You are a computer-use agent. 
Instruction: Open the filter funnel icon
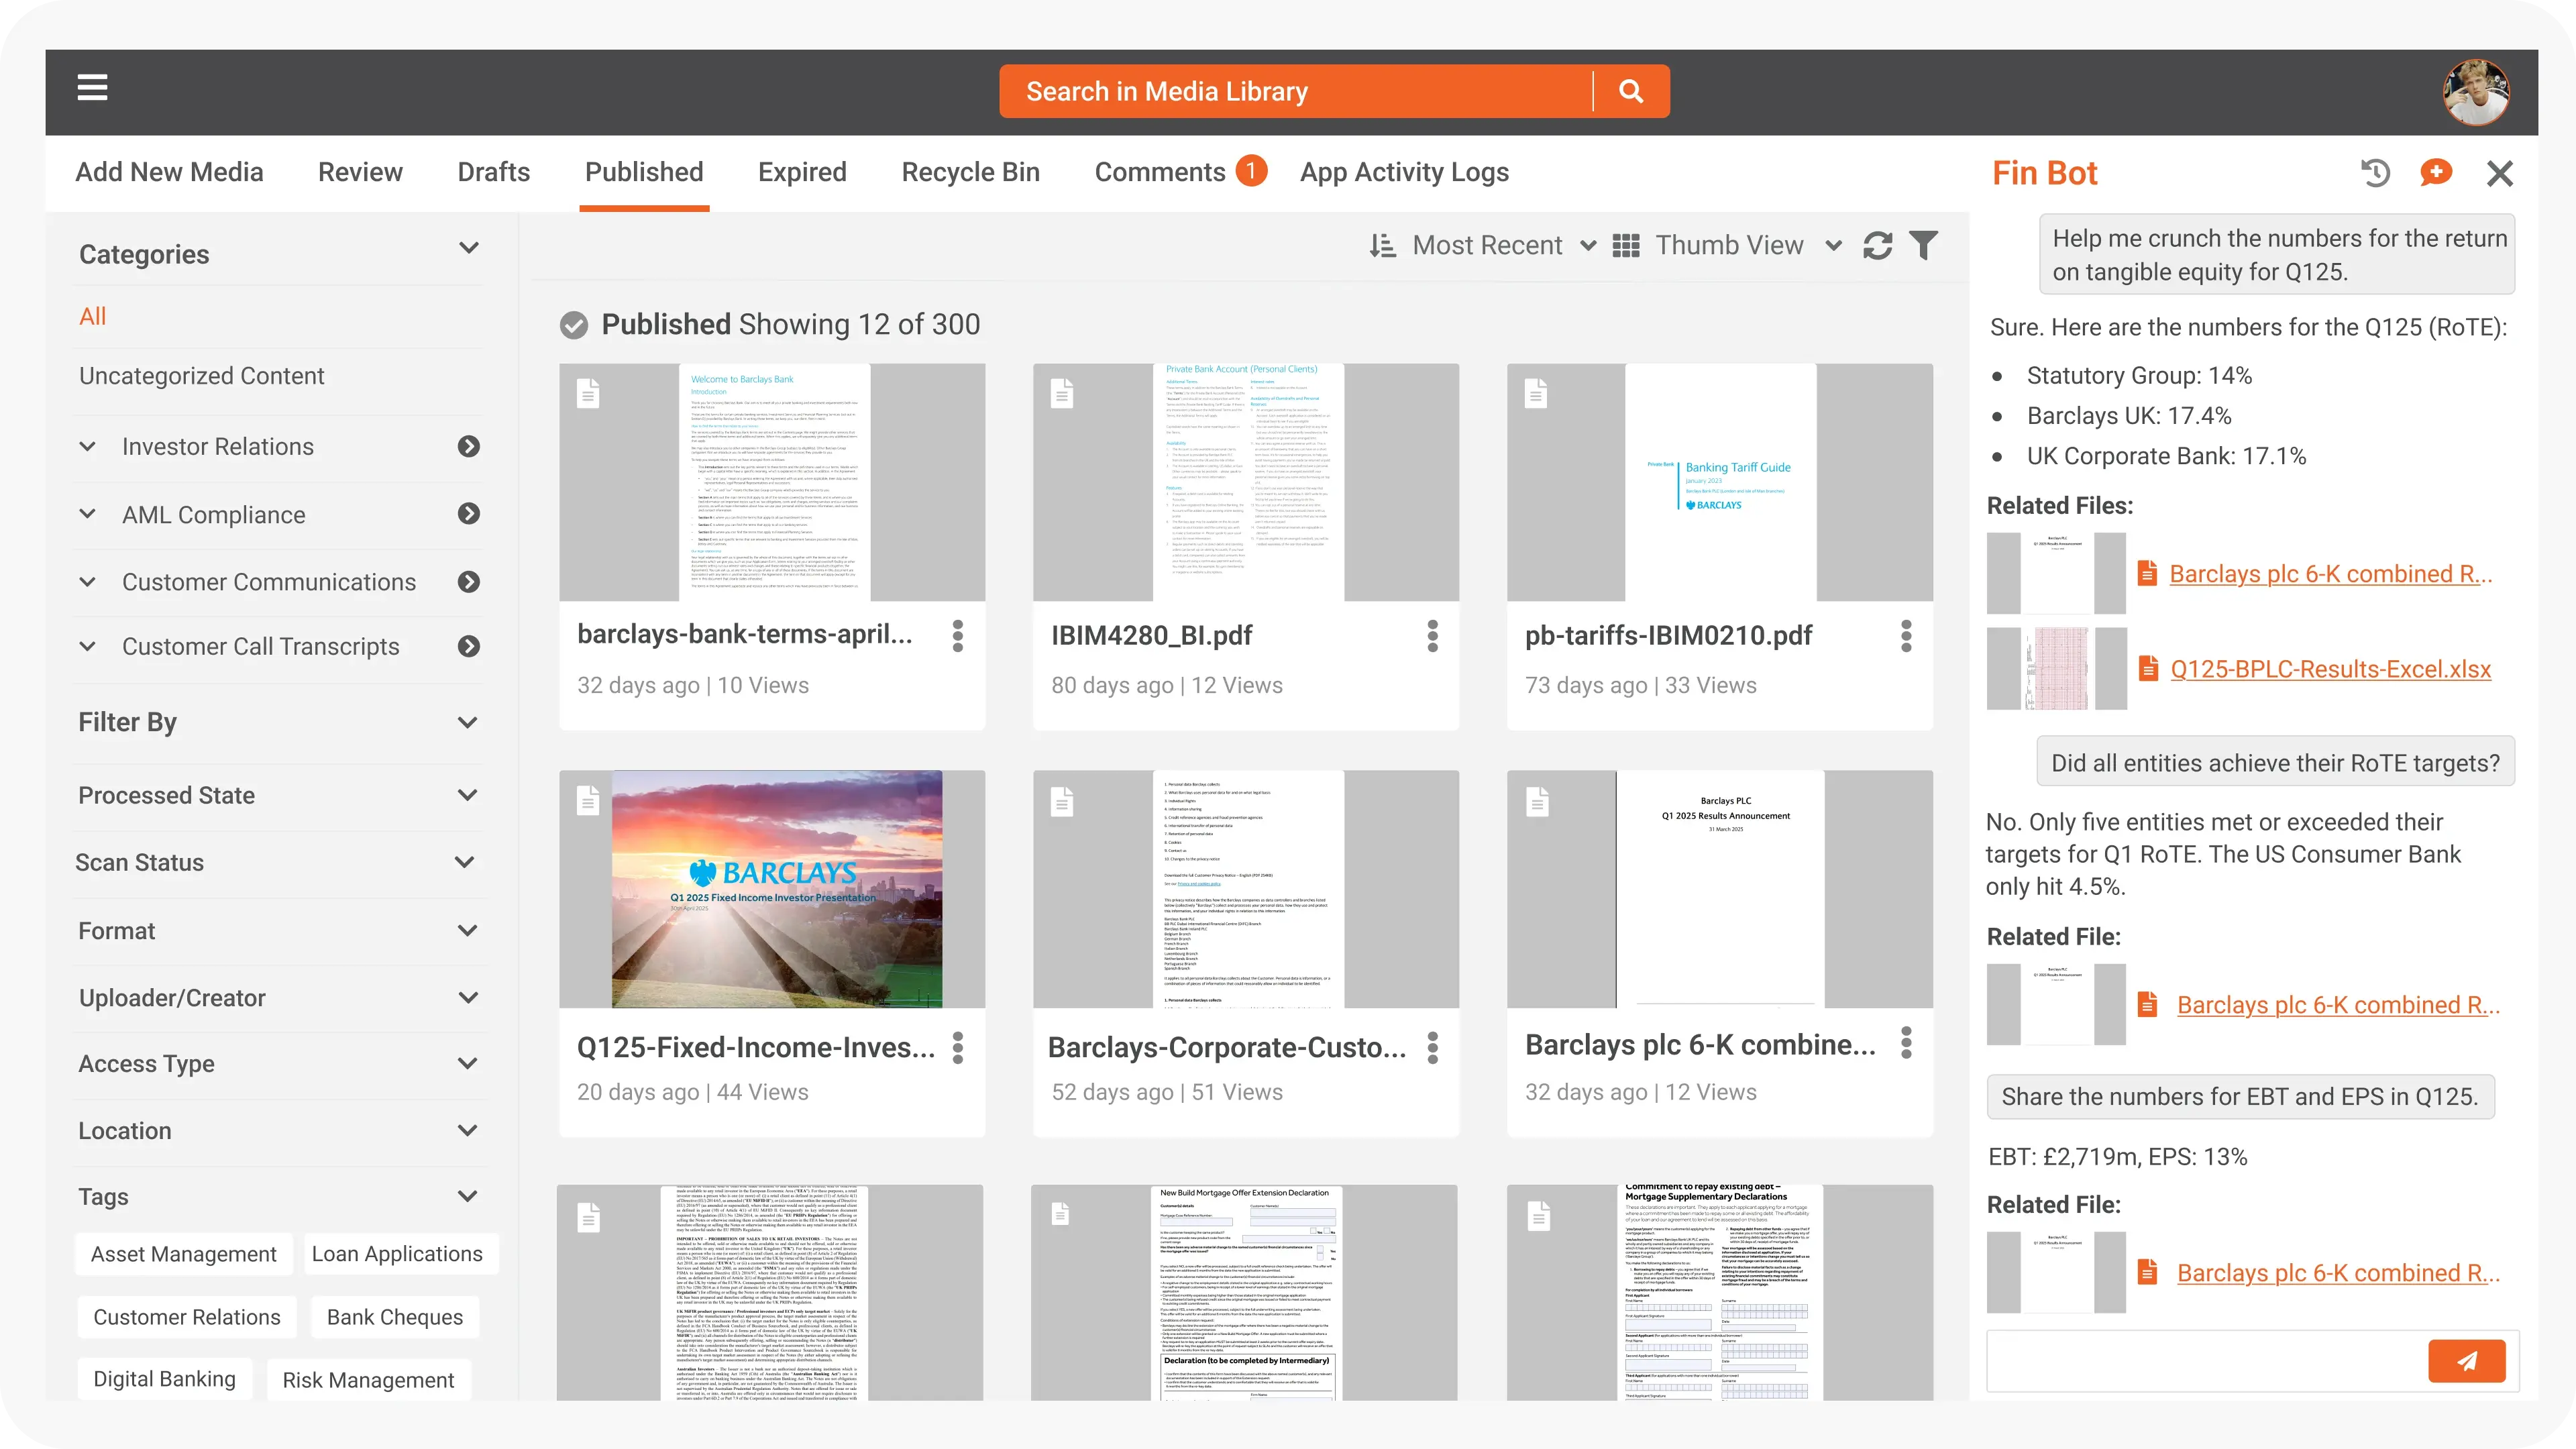pos(1923,246)
